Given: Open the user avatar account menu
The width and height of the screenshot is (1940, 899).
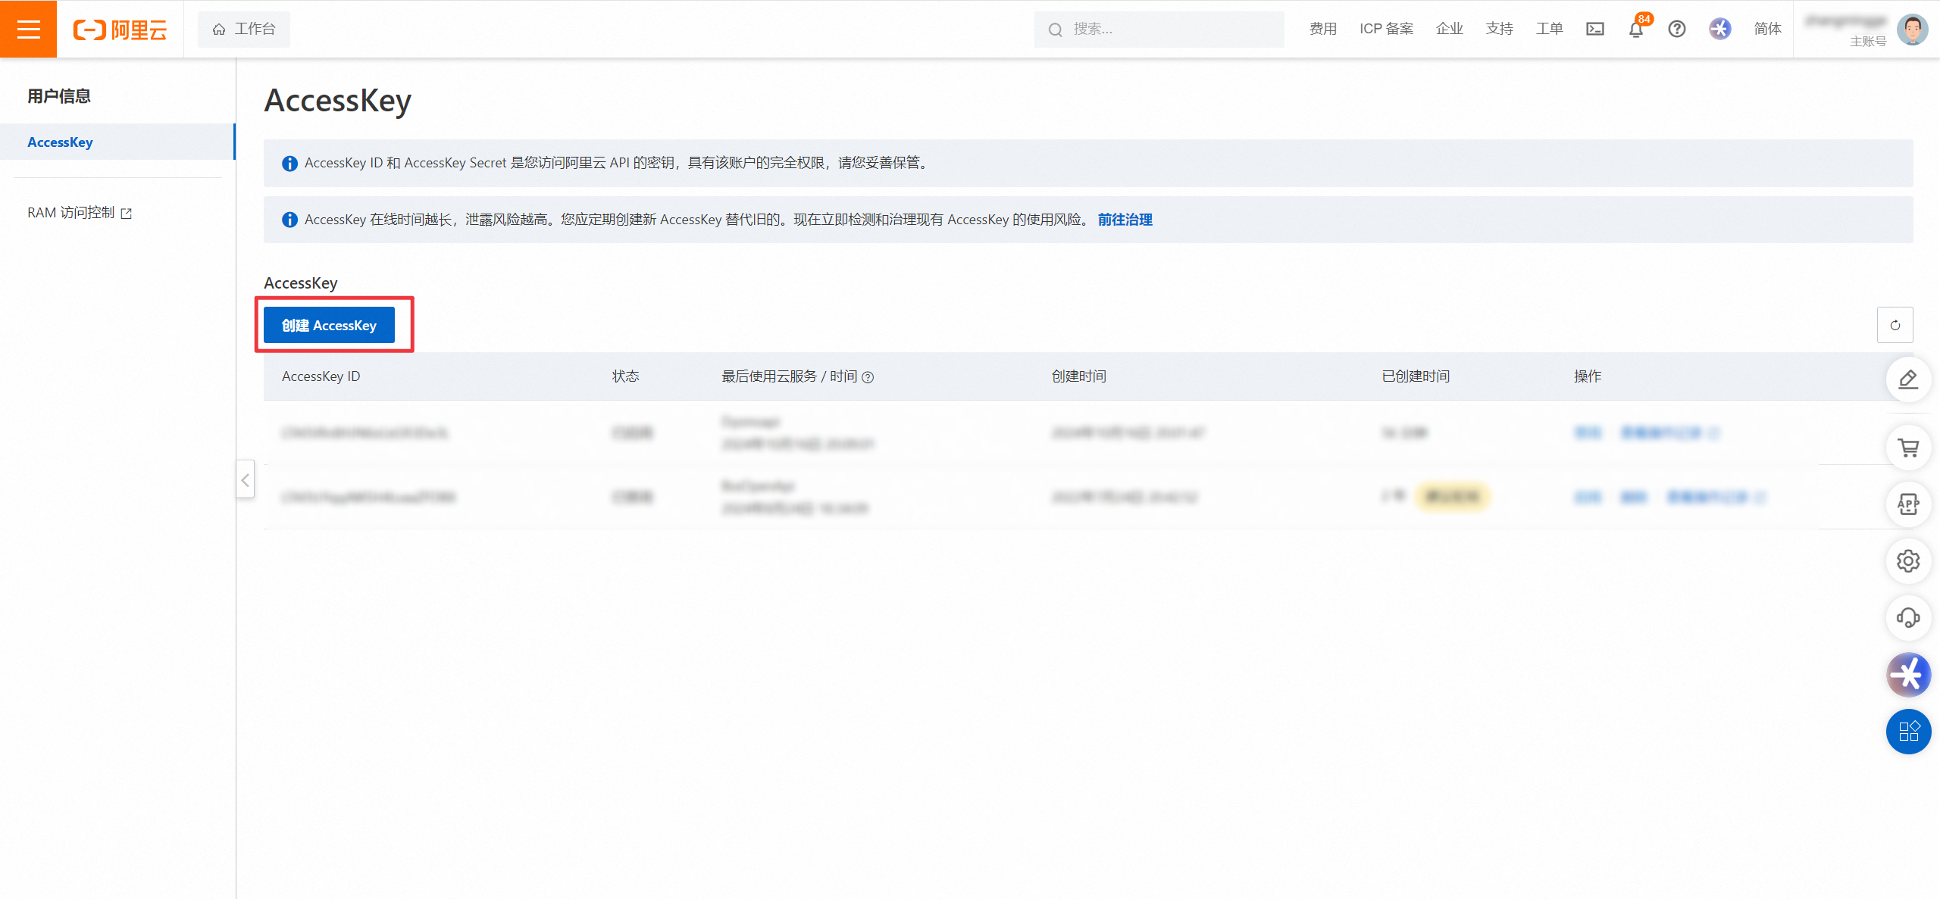Looking at the screenshot, I should coord(1912,30).
